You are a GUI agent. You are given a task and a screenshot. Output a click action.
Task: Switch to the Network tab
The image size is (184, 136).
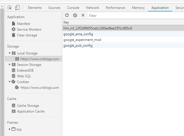92,8
